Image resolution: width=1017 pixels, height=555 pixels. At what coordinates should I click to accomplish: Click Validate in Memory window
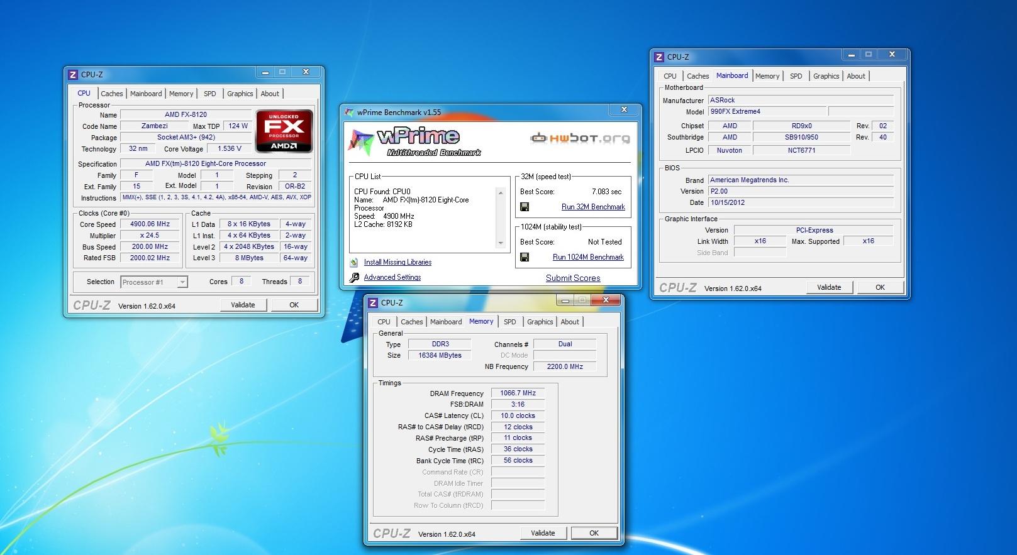point(543,533)
